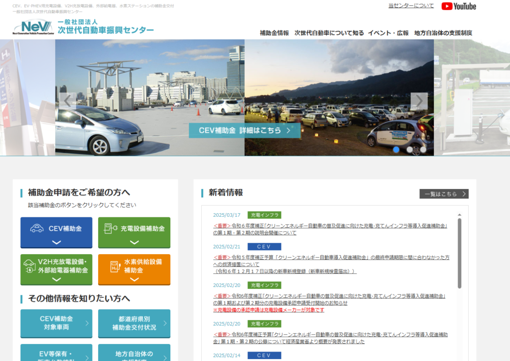Show previous carousel slide arrow
Viewport: 510px width, 361px height.
pyautogui.click(x=68, y=100)
